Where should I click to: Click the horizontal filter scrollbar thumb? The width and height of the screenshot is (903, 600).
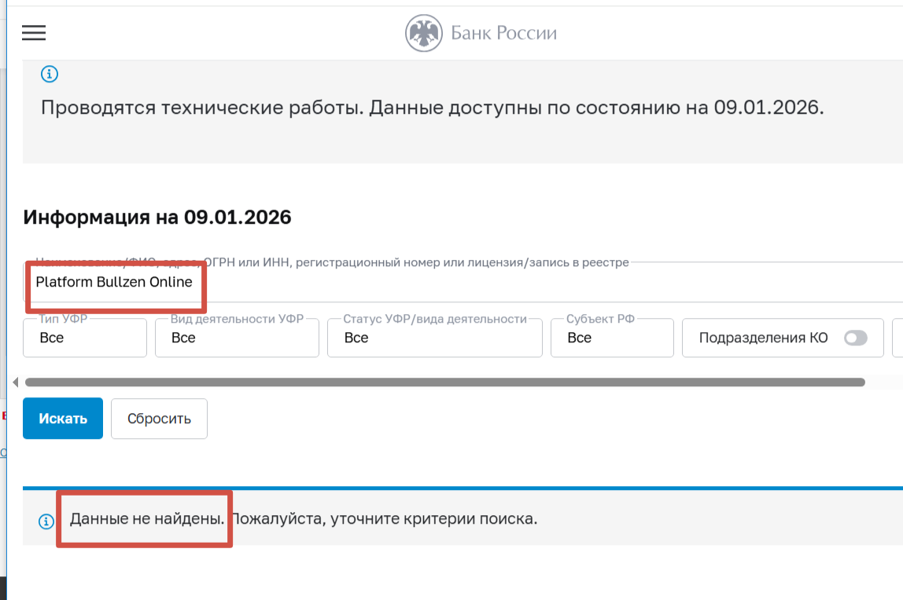(444, 382)
